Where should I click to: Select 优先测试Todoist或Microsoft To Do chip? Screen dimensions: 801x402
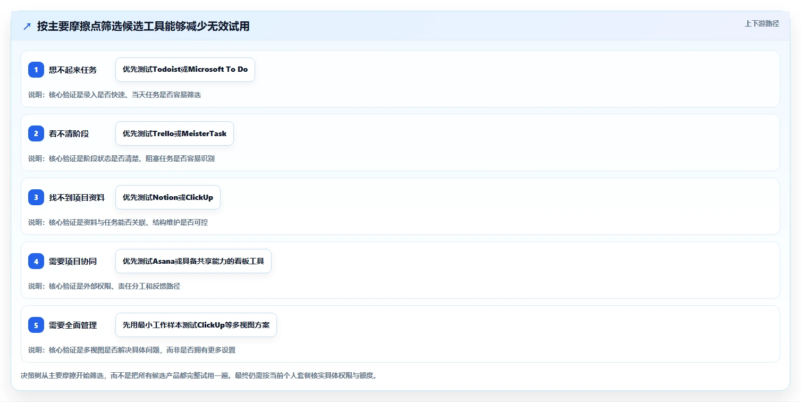click(x=185, y=70)
